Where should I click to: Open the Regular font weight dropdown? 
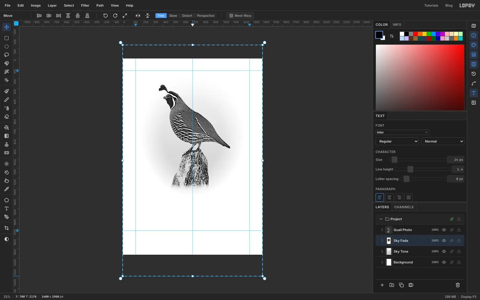coord(397,141)
